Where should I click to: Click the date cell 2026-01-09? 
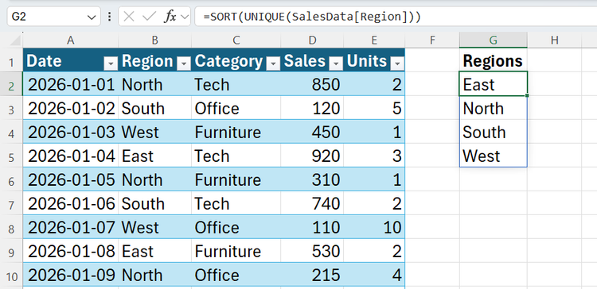(x=71, y=275)
